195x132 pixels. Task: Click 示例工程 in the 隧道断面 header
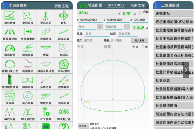pos(137,5)
